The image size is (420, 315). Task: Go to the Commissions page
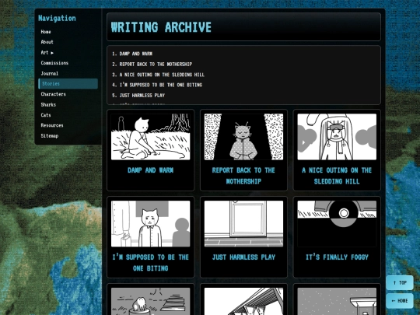[54, 63]
